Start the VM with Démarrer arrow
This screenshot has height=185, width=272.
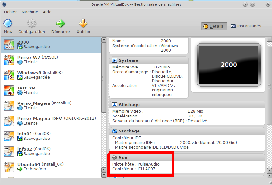pyautogui.click(x=60, y=23)
